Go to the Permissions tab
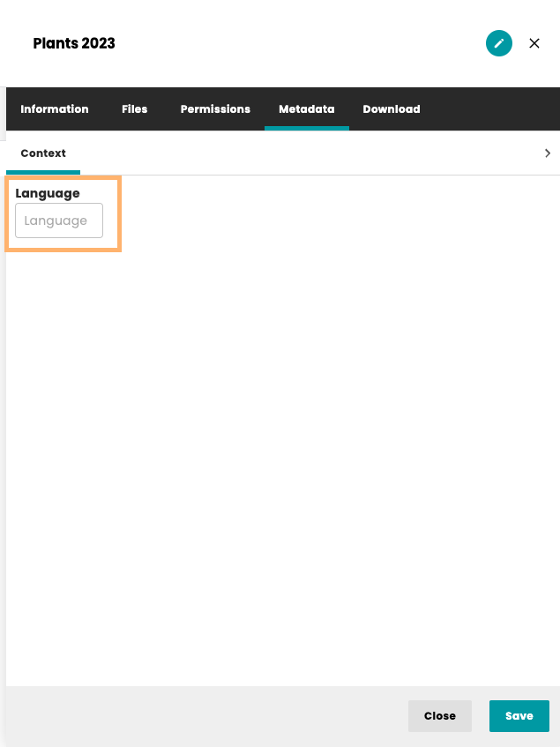The width and height of the screenshot is (560, 747). (x=215, y=109)
